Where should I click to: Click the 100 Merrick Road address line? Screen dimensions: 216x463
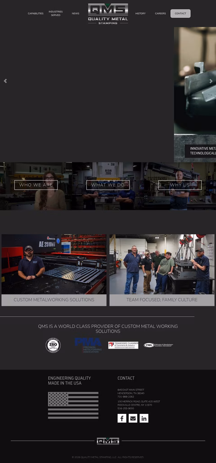pyautogui.click(x=139, y=402)
